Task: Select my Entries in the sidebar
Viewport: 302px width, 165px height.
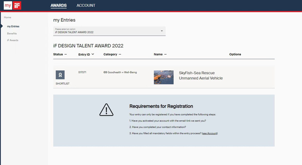Action: [13, 26]
